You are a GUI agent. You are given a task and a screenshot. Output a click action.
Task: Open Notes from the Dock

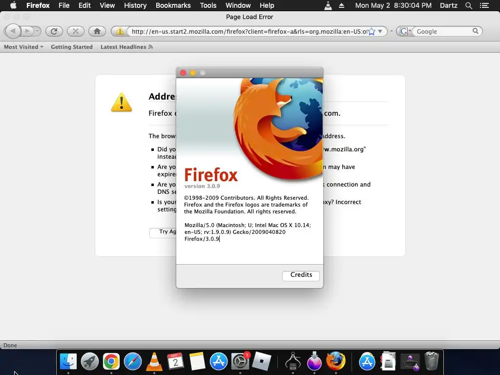coord(197,362)
